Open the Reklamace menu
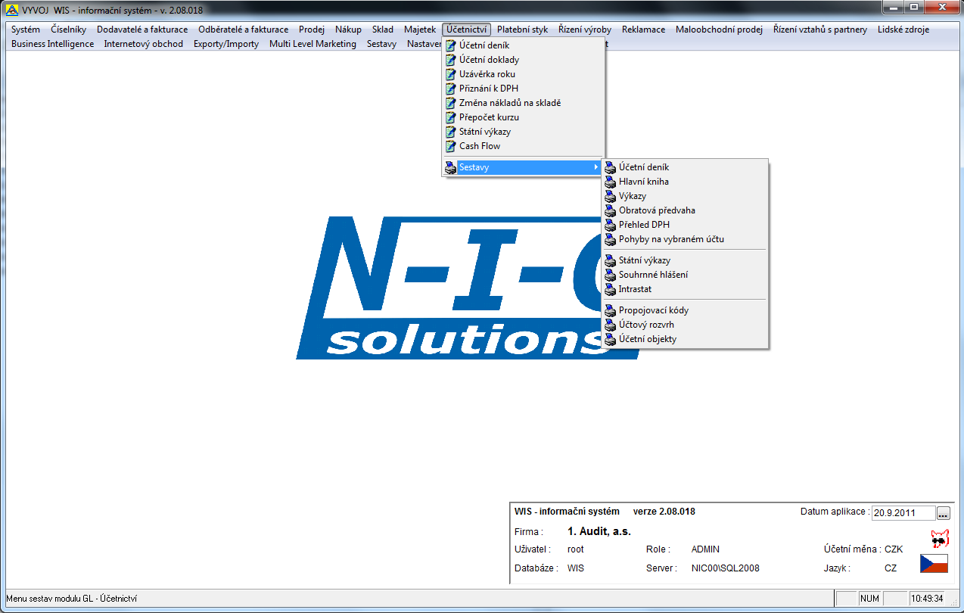Viewport: 964px width, 613px height. point(643,30)
